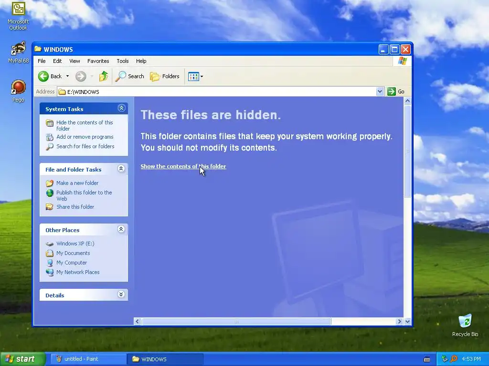Click the green Go button

tap(396, 91)
